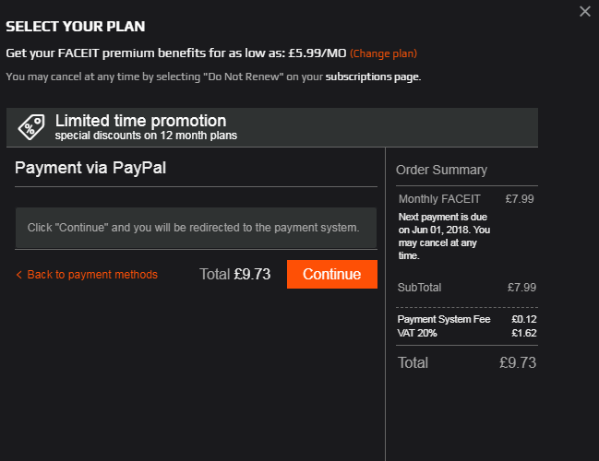This screenshot has height=461, width=599.
Task: Click the SubTotal row in summary
Action: [466, 287]
